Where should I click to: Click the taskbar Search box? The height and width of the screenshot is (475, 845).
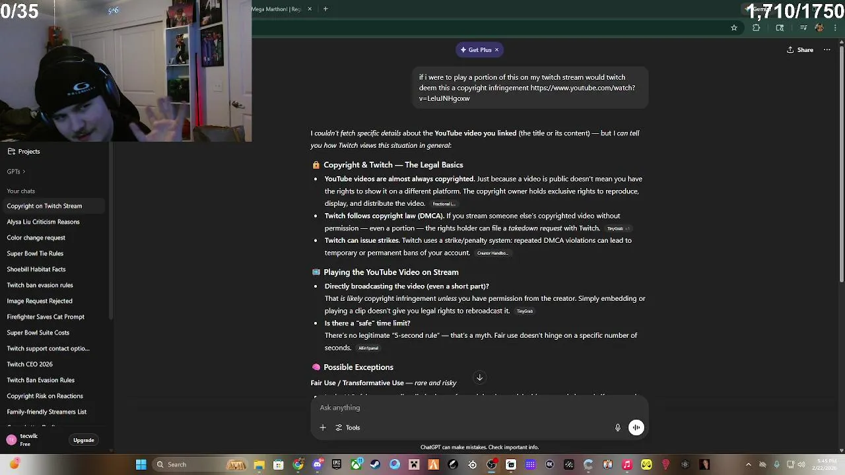click(200, 464)
